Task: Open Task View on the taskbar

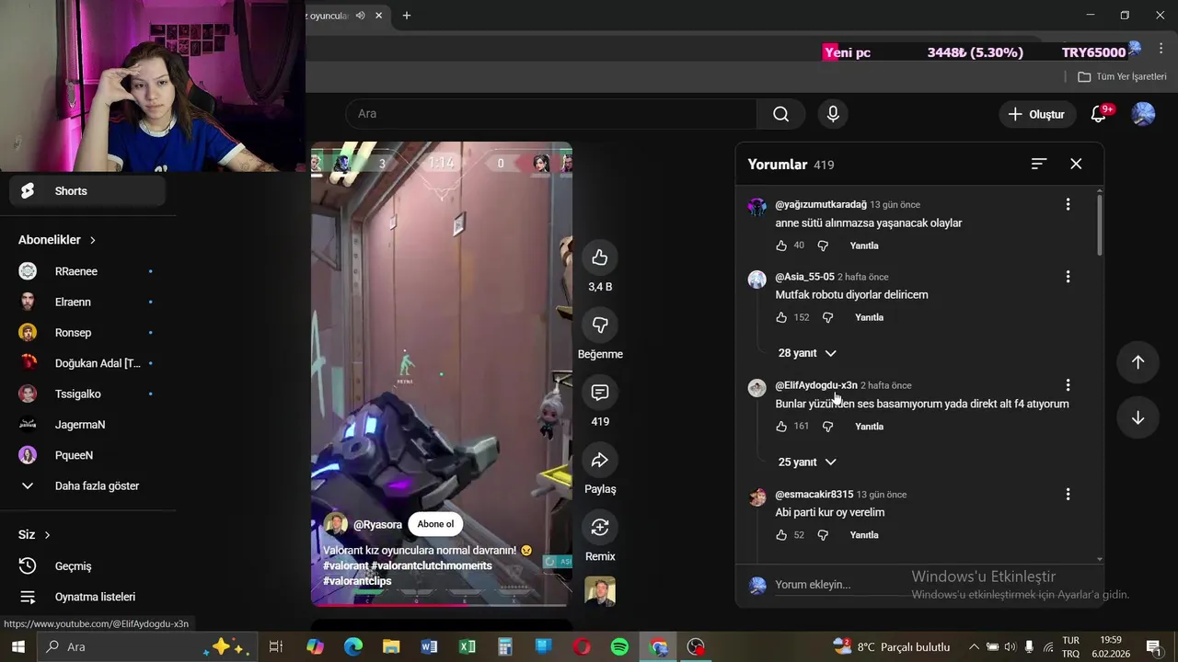Action: [275, 647]
